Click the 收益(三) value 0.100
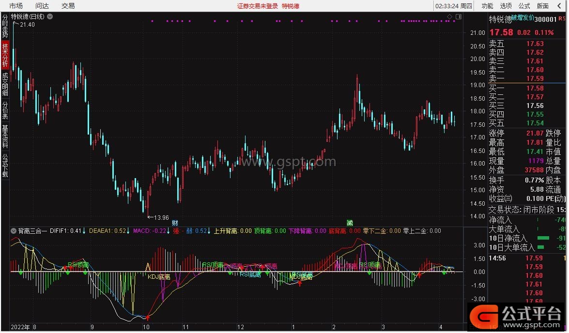The width and height of the screenshot is (569, 333). (x=535, y=199)
